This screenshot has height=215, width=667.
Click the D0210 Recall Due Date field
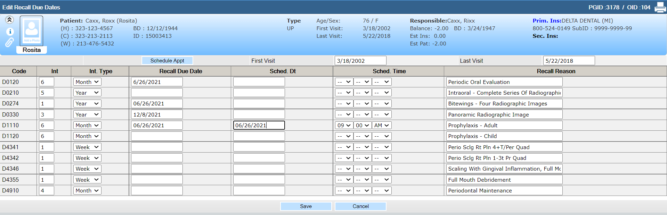[157, 93]
